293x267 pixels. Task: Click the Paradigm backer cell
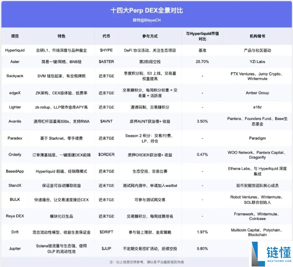point(257,138)
